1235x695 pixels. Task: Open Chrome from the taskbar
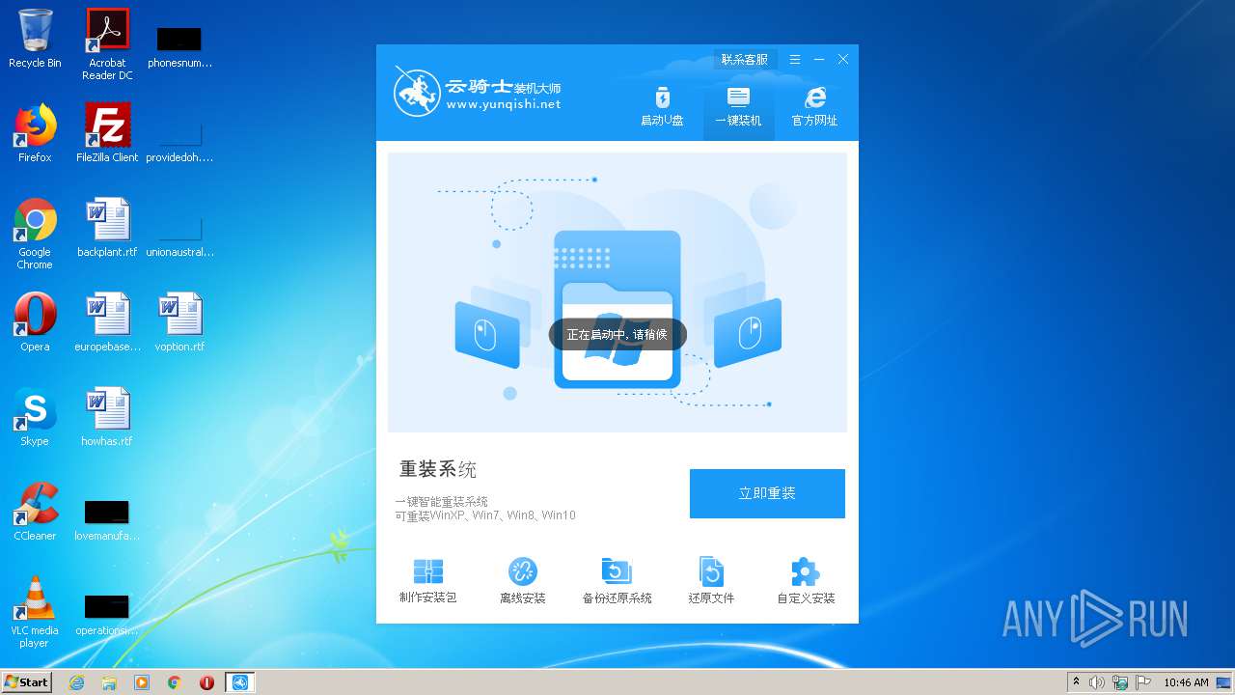pos(175,682)
